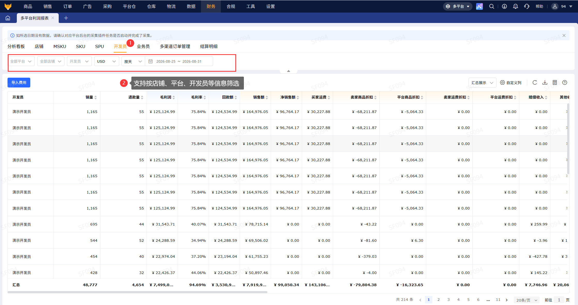Click the 导入费用 button
The image size is (578, 305).
[x=19, y=83]
